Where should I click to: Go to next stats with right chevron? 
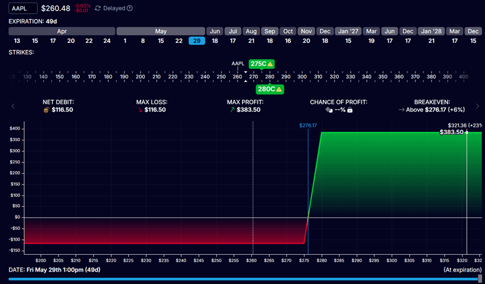point(478,106)
